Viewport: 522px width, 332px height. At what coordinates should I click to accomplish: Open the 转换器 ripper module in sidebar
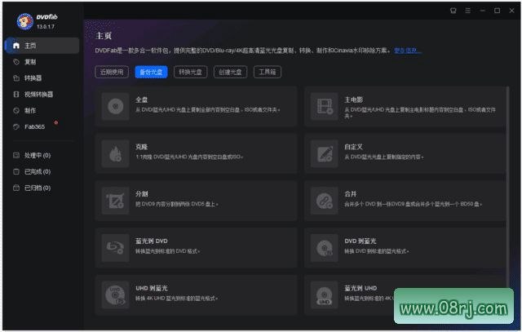point(42,78)
